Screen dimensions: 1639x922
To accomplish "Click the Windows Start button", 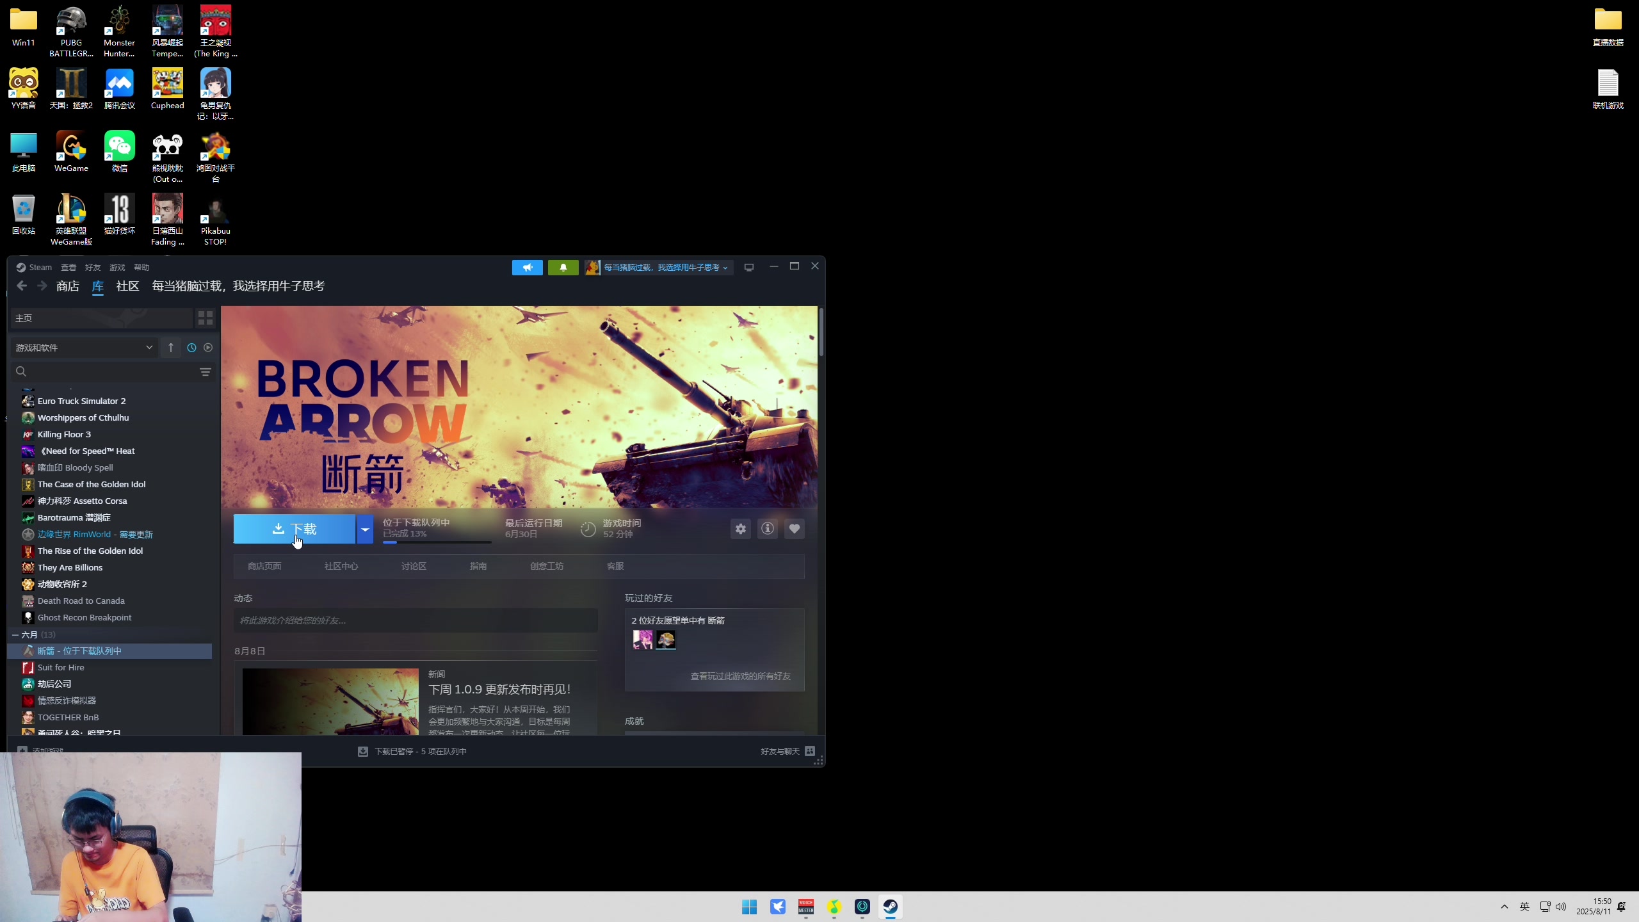I will [x=749, y=907].
